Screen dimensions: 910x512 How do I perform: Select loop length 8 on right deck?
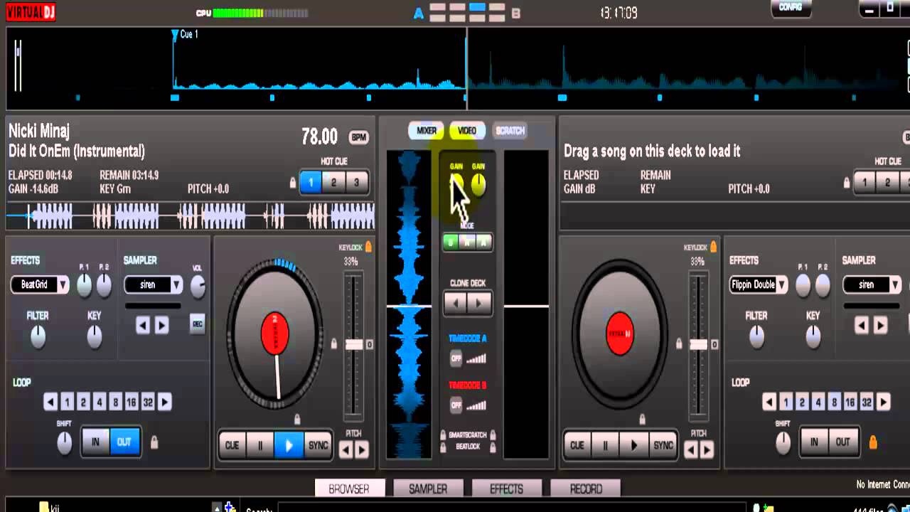[835, 402]
